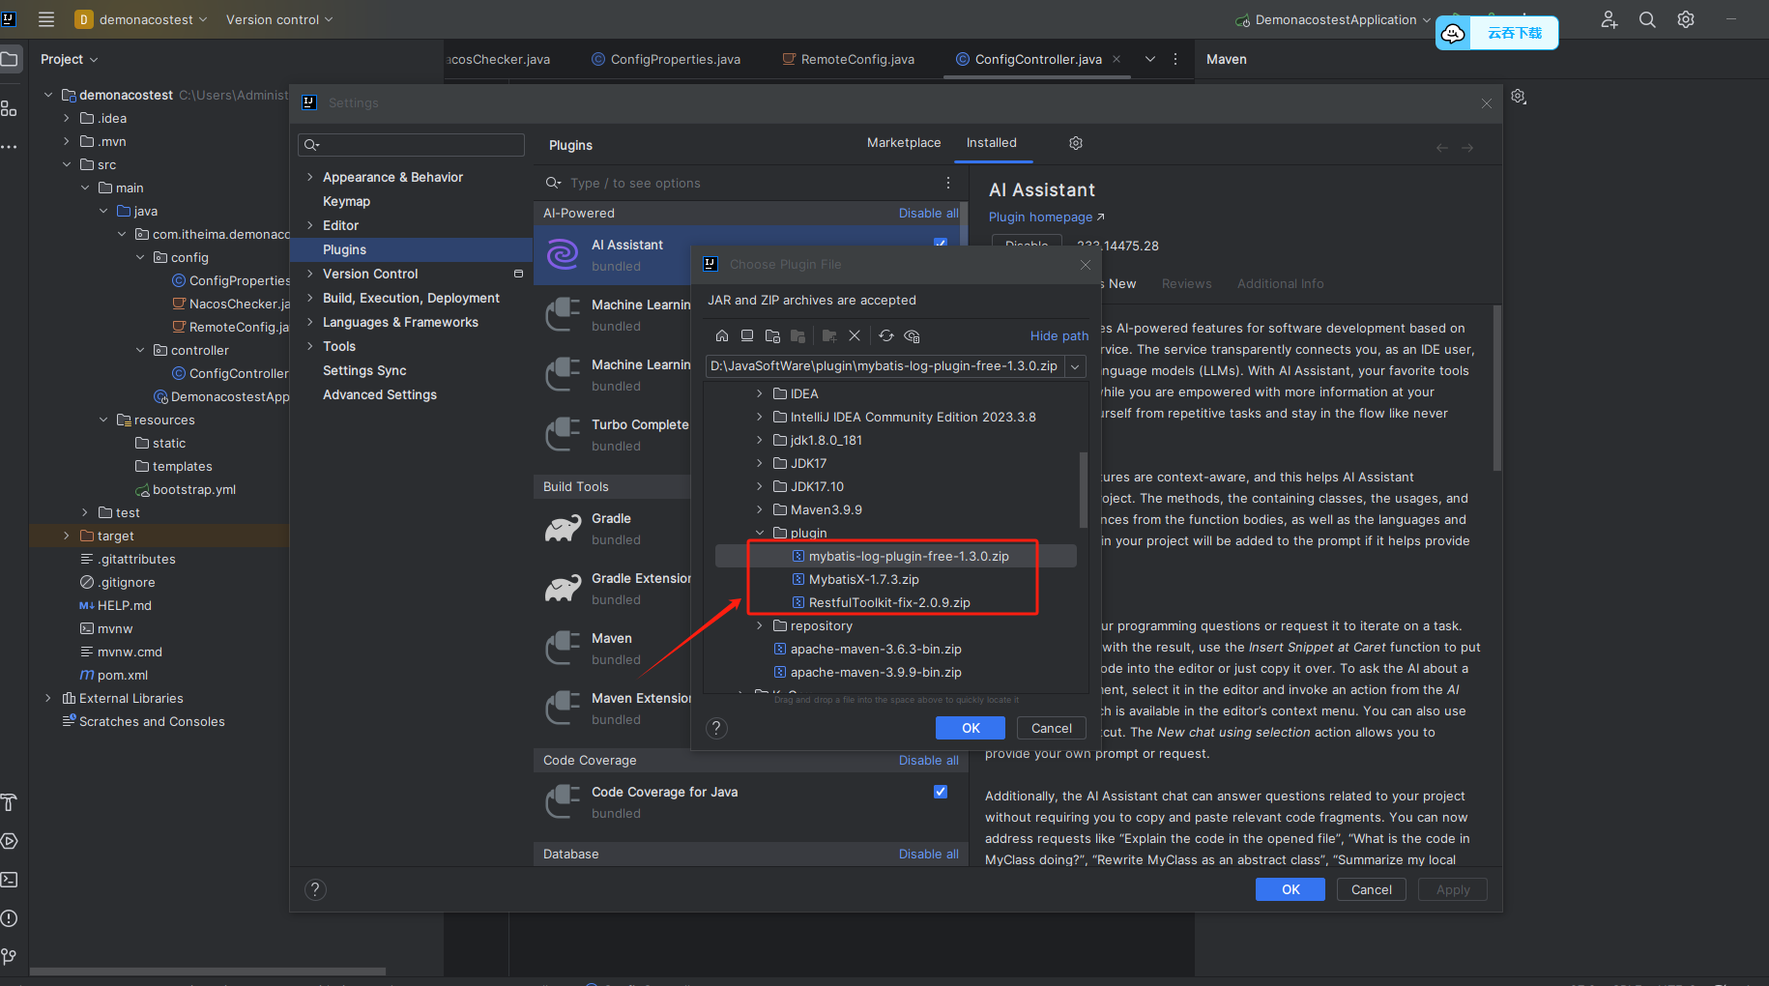This screenshot has width=1769, height=986.
Task: Toggle show hidden files eye icon
Action: [x=912, y=335]
